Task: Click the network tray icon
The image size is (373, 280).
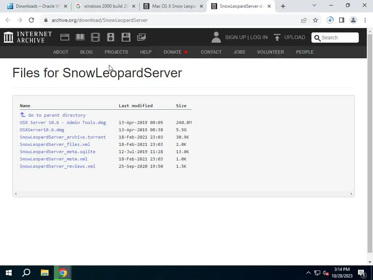Action: pos(317,273)
